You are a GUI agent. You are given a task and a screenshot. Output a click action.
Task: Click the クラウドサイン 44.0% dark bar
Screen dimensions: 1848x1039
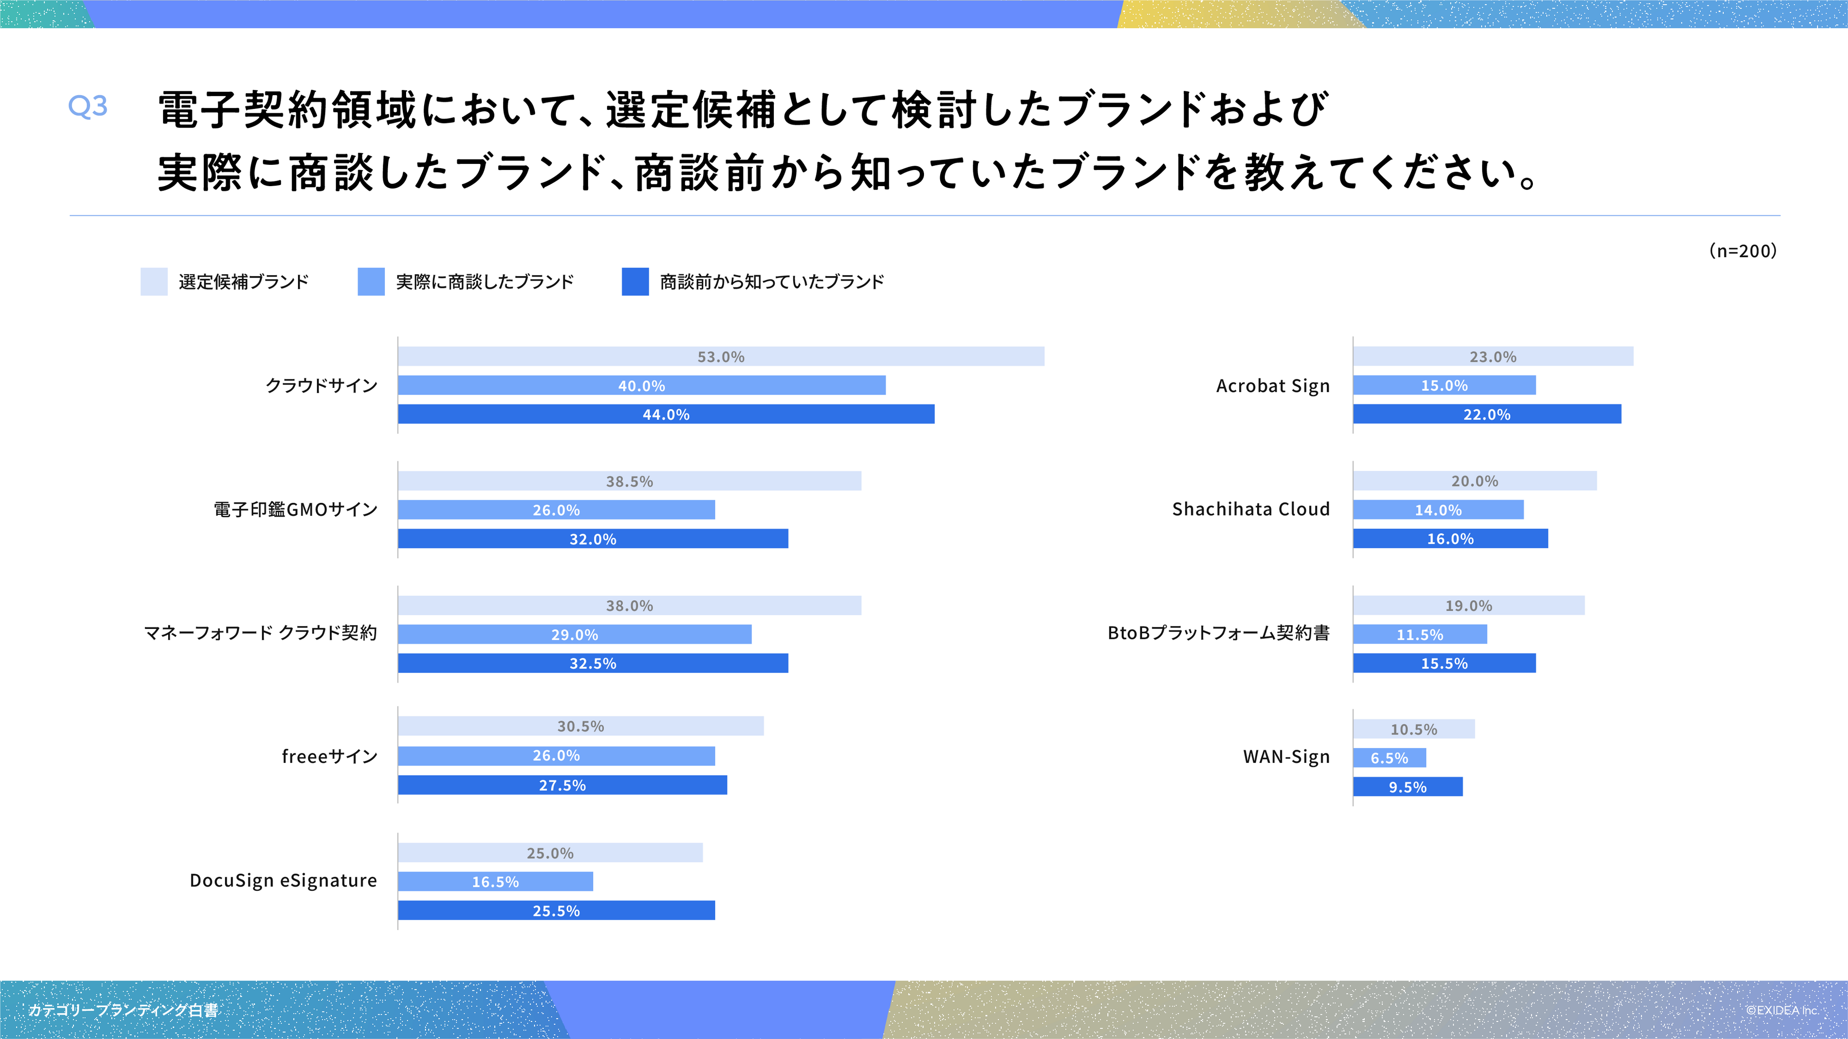click(666, 414)
